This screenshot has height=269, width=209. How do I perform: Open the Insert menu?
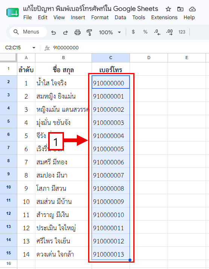coord(78,18)
